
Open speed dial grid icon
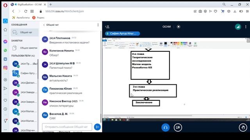tap(32, 11)
